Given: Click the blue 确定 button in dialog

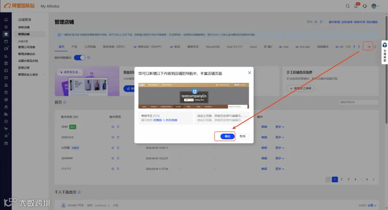Looking at the screenshot, I should pos(227,136).
